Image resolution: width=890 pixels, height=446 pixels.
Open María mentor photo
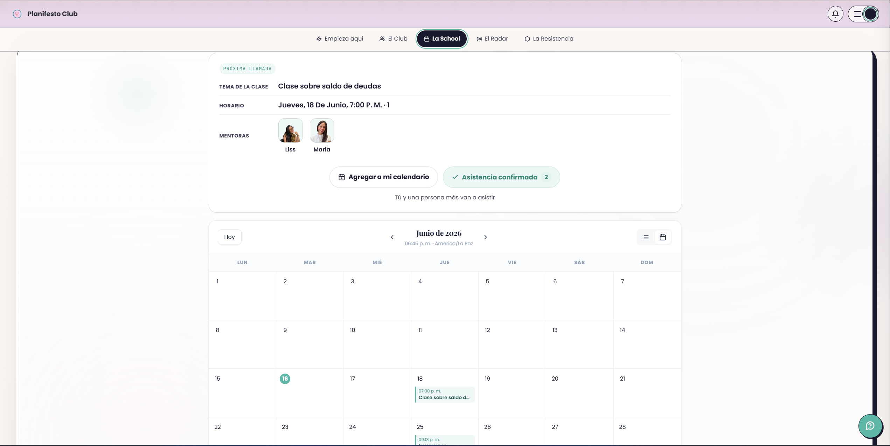[x=322, y=130]
